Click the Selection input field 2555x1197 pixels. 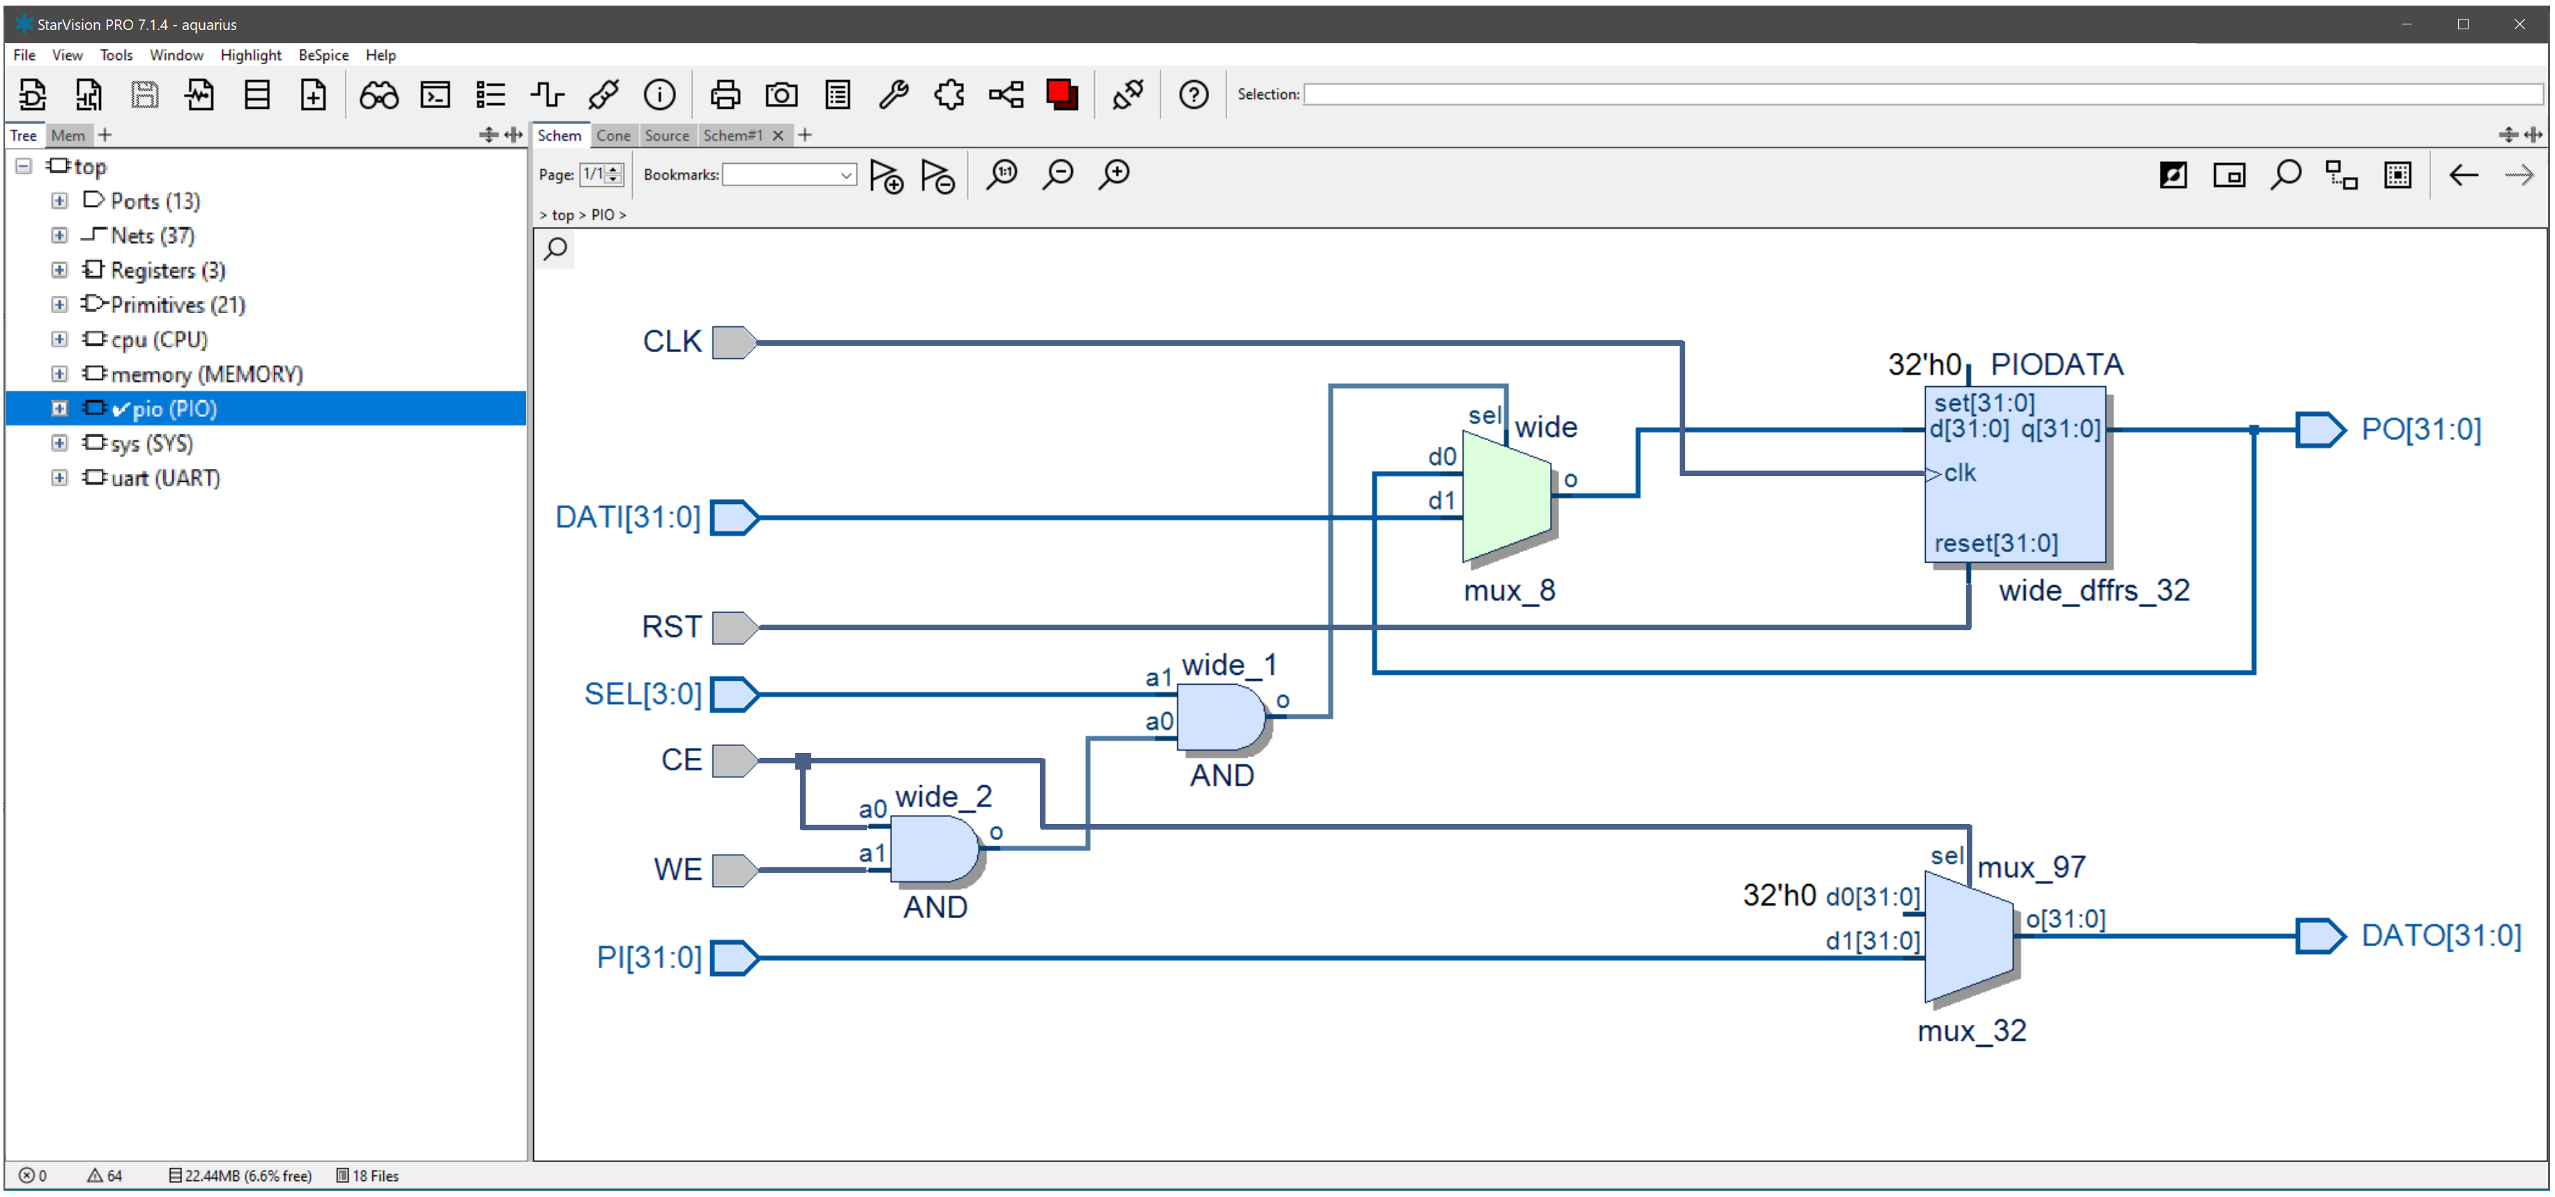[1922, 94]
